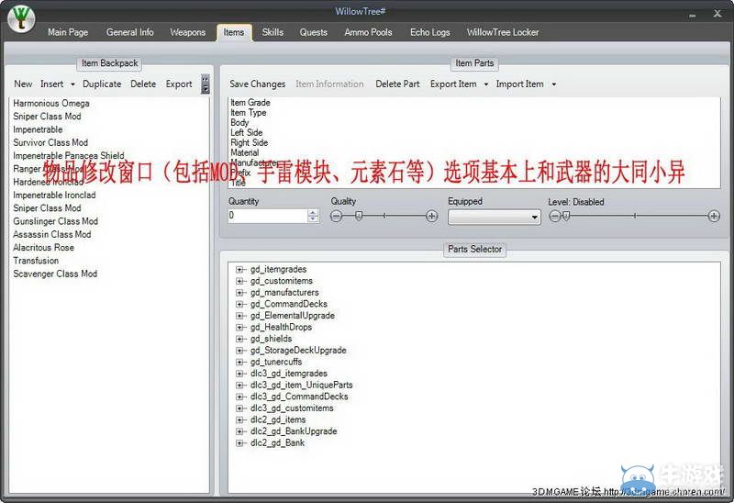Select the Body part row
This screenshot has height=503, width=734.
[x=239, y=122]
